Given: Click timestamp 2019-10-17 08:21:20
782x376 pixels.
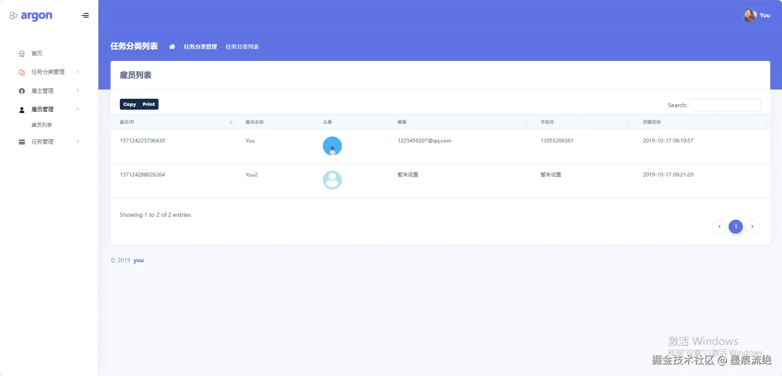Looking at the screenshot, I should 668,175.
